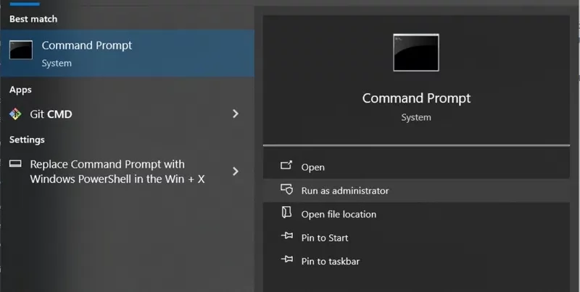This screenshot has width=580, height=292.
Task: Click the Git CMD app icon
Action: pyautogui.click(x=15, y=114)
